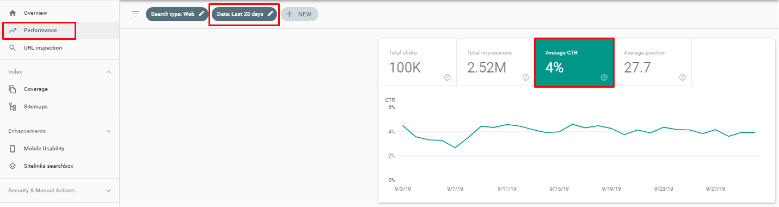Open the Sitelinks searchbox report
Image resolution: width=779 pixels, height=207 pixels.
pyautogui.click(x=59, y=166)
